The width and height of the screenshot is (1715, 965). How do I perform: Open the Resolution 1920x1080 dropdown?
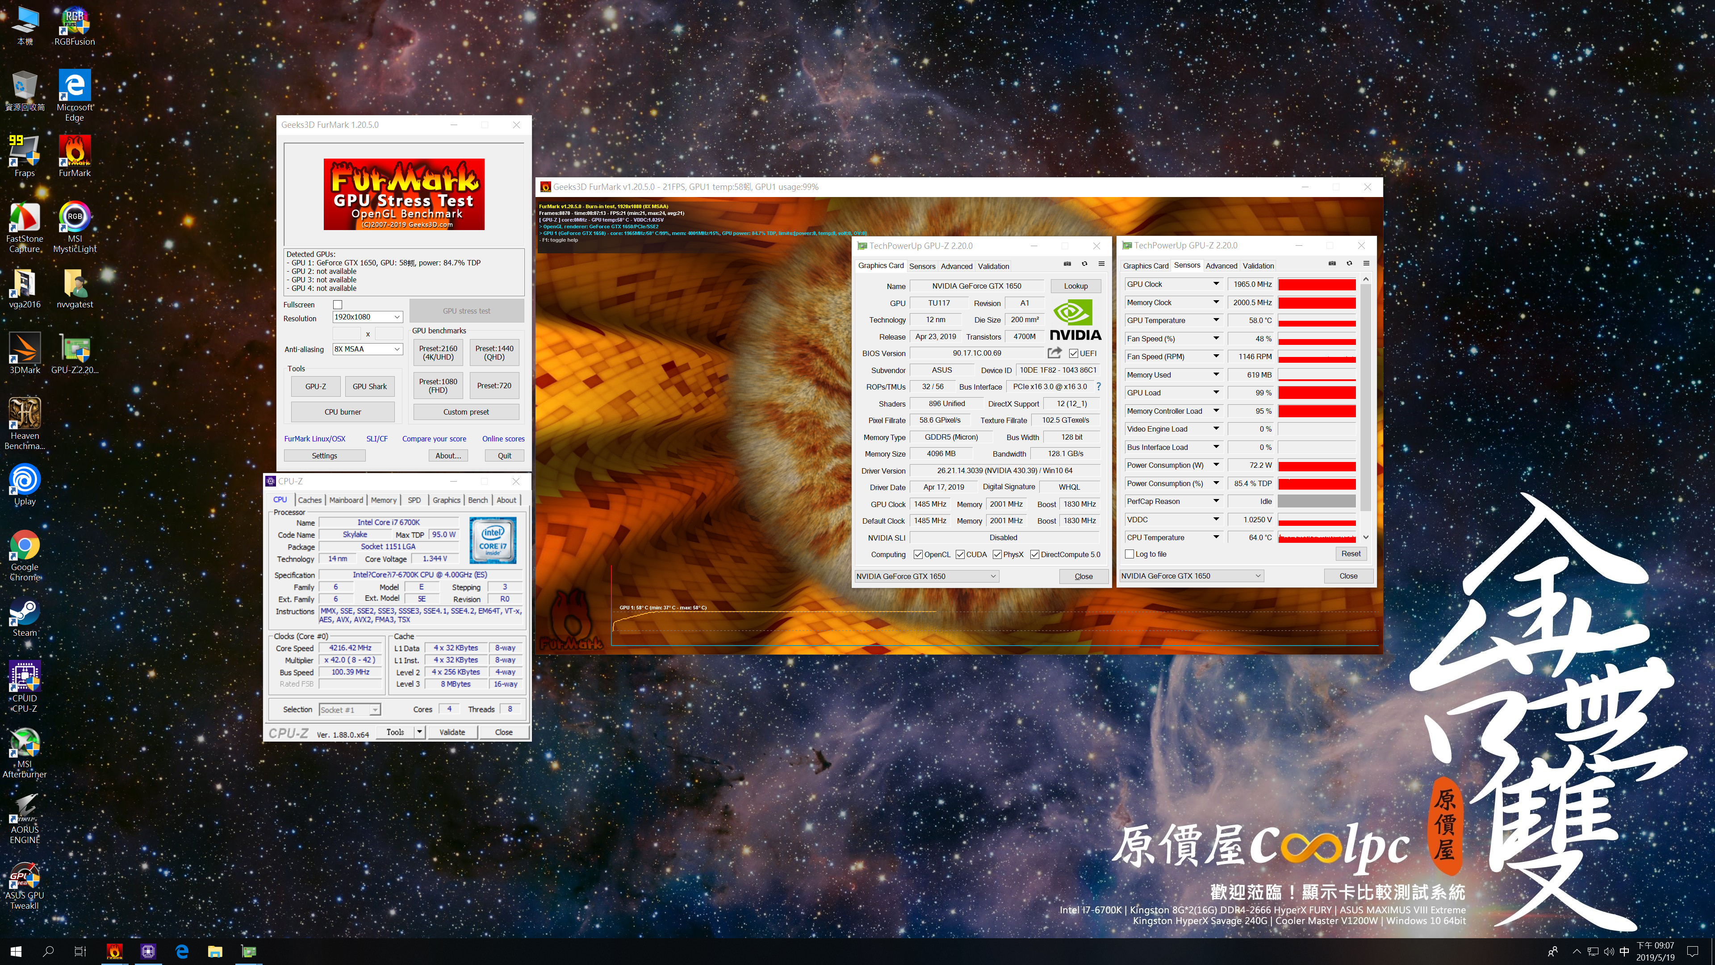click(368, 317)
